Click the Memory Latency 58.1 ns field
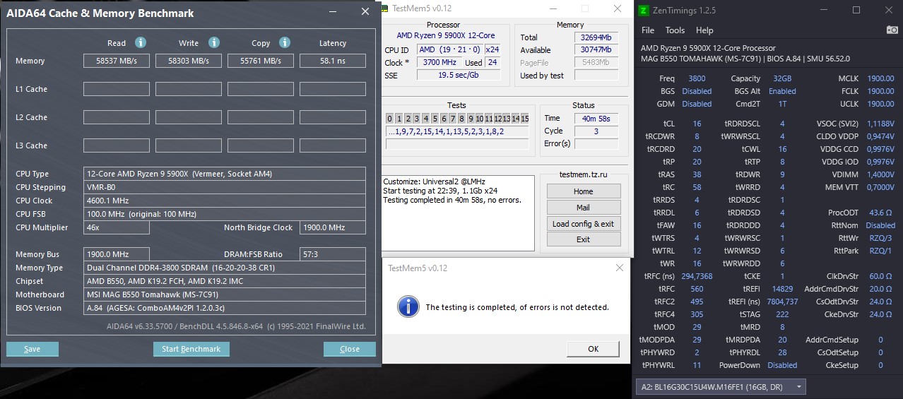 tap(333, 61)
